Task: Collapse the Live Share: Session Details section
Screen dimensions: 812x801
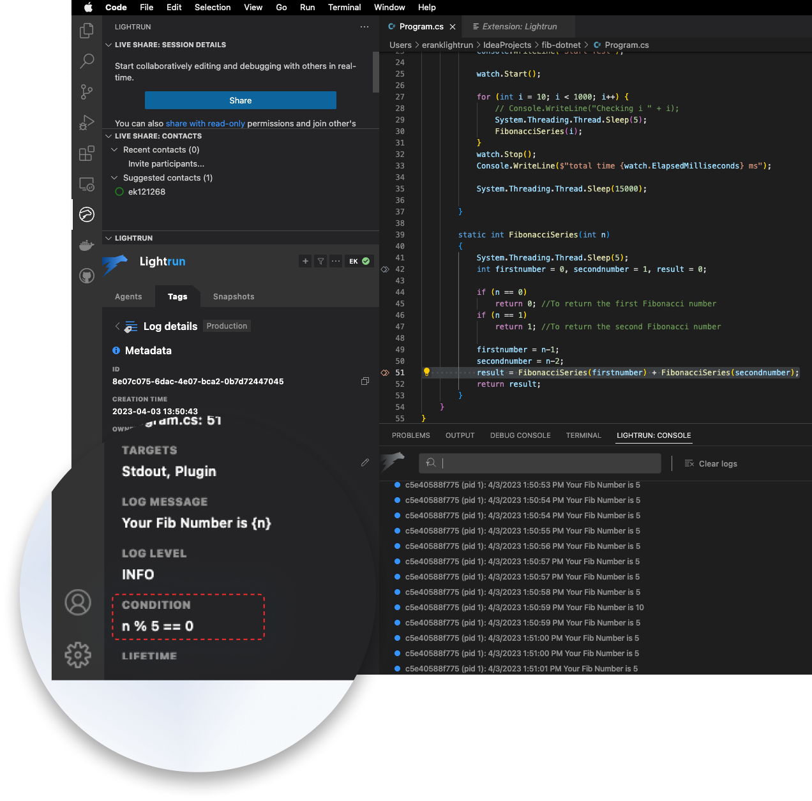Action: click(x=109, y=45)
